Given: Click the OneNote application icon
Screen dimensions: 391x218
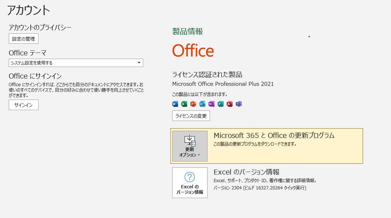Looking at the screenshot, I should (211, 104).
